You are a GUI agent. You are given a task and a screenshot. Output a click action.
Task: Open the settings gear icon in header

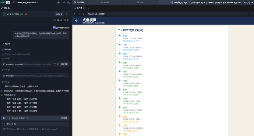click(64, 3)
